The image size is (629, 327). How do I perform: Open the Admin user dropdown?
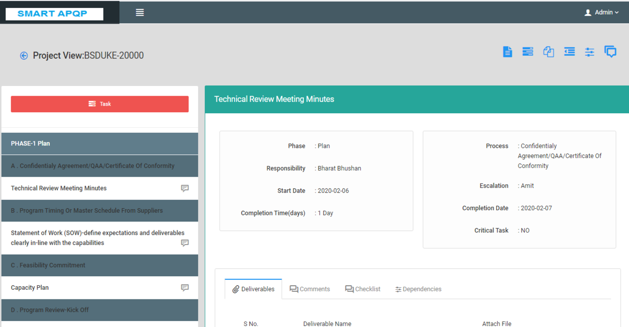click(602, 13)
